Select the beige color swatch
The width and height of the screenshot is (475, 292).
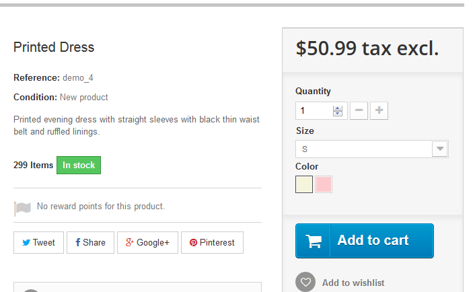coord(304,184)
